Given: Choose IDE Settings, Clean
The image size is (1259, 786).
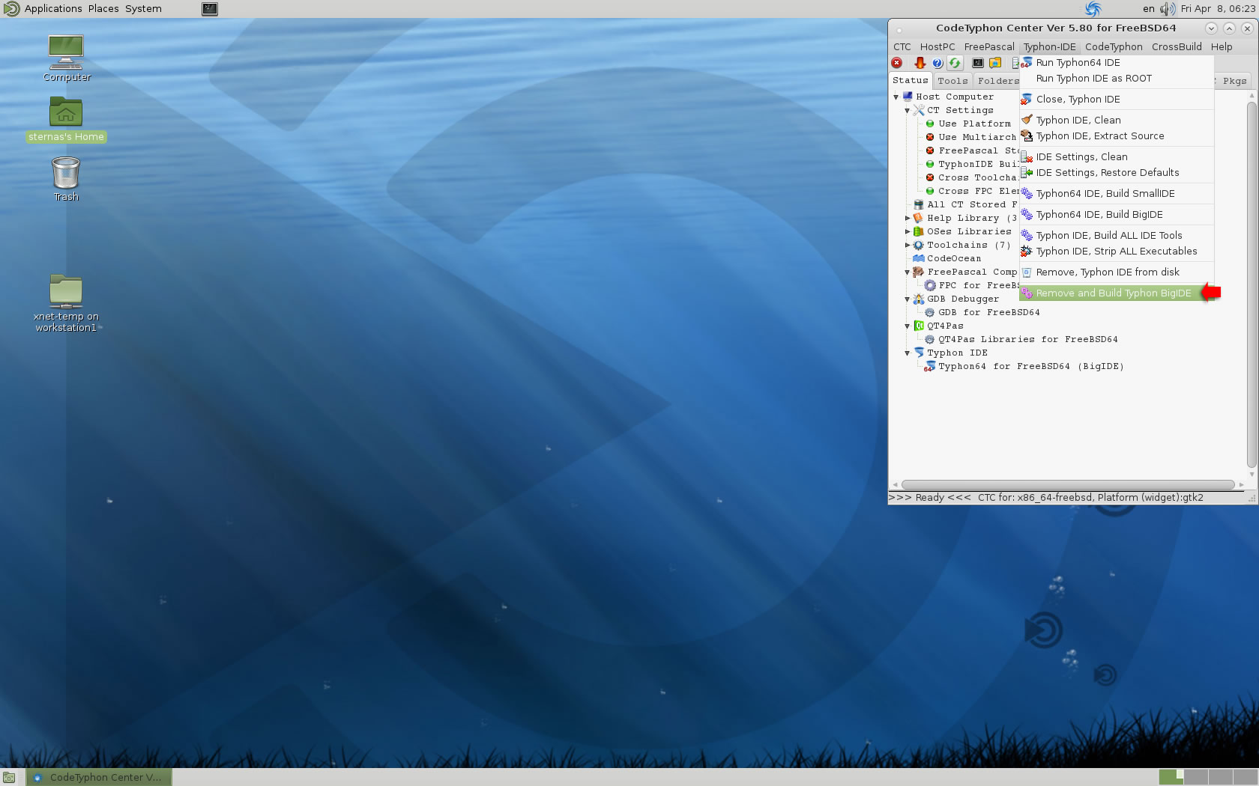Looking at the screenshot, I should tap(1117, 156).
